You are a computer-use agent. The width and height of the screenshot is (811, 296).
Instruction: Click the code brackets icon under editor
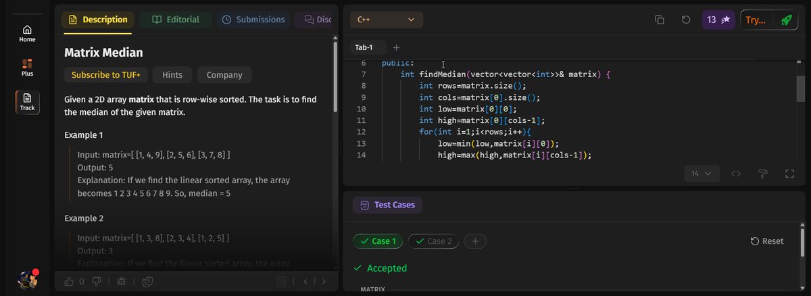[736, 174]
